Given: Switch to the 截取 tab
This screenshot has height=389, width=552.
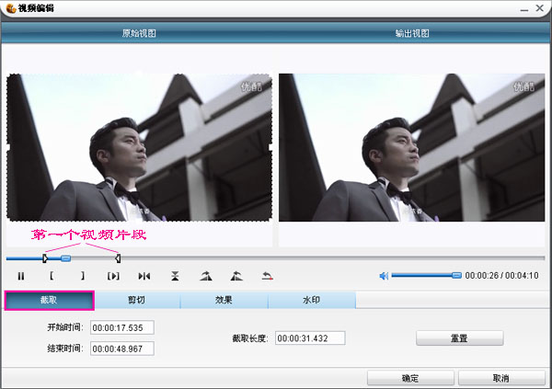Looking at the screenshot, I should (x=49, y=301).
